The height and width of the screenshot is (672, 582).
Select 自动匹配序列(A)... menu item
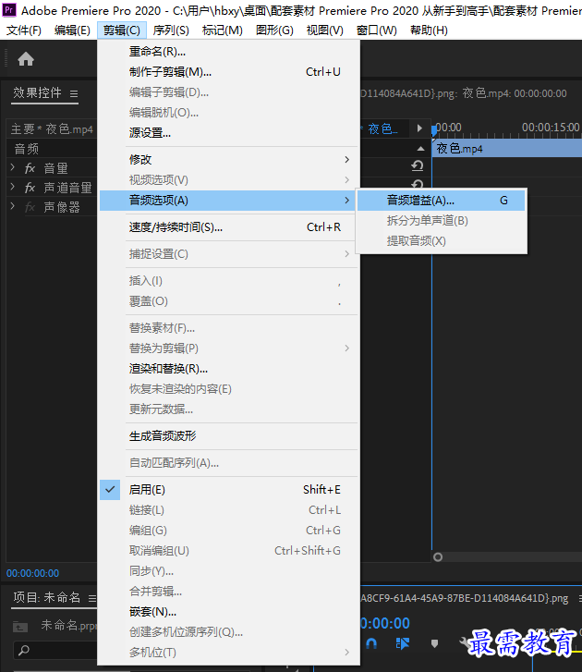(x=229, y=463)
